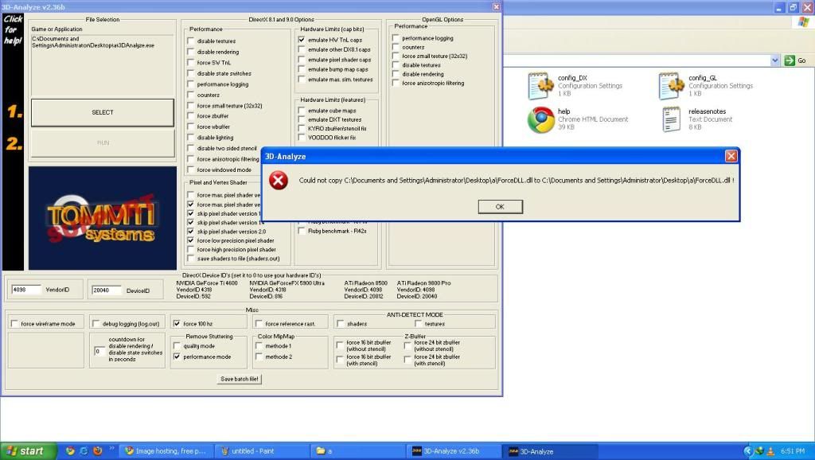Viewport: 815px width, 460px height.
Task: Switch to the untitled - Paint taskbar item
Action: 260,451
